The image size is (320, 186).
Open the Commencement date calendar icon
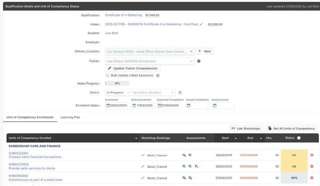134,106
